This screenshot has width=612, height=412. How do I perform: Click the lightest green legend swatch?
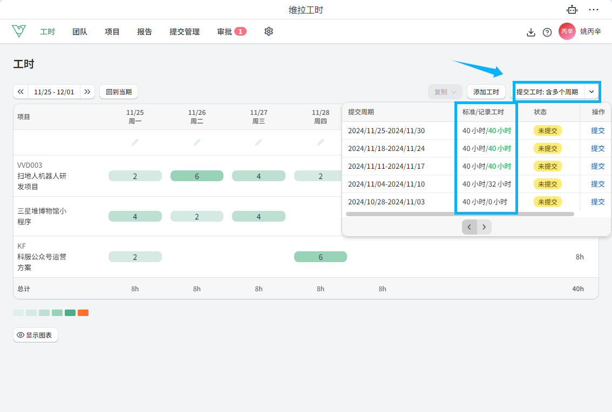(18, 313)
